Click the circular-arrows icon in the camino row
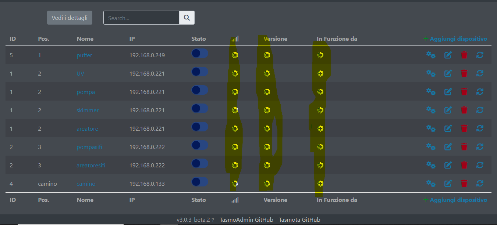Screen dimensions: 497x225 pyautogui.click(x=480, y=183)
